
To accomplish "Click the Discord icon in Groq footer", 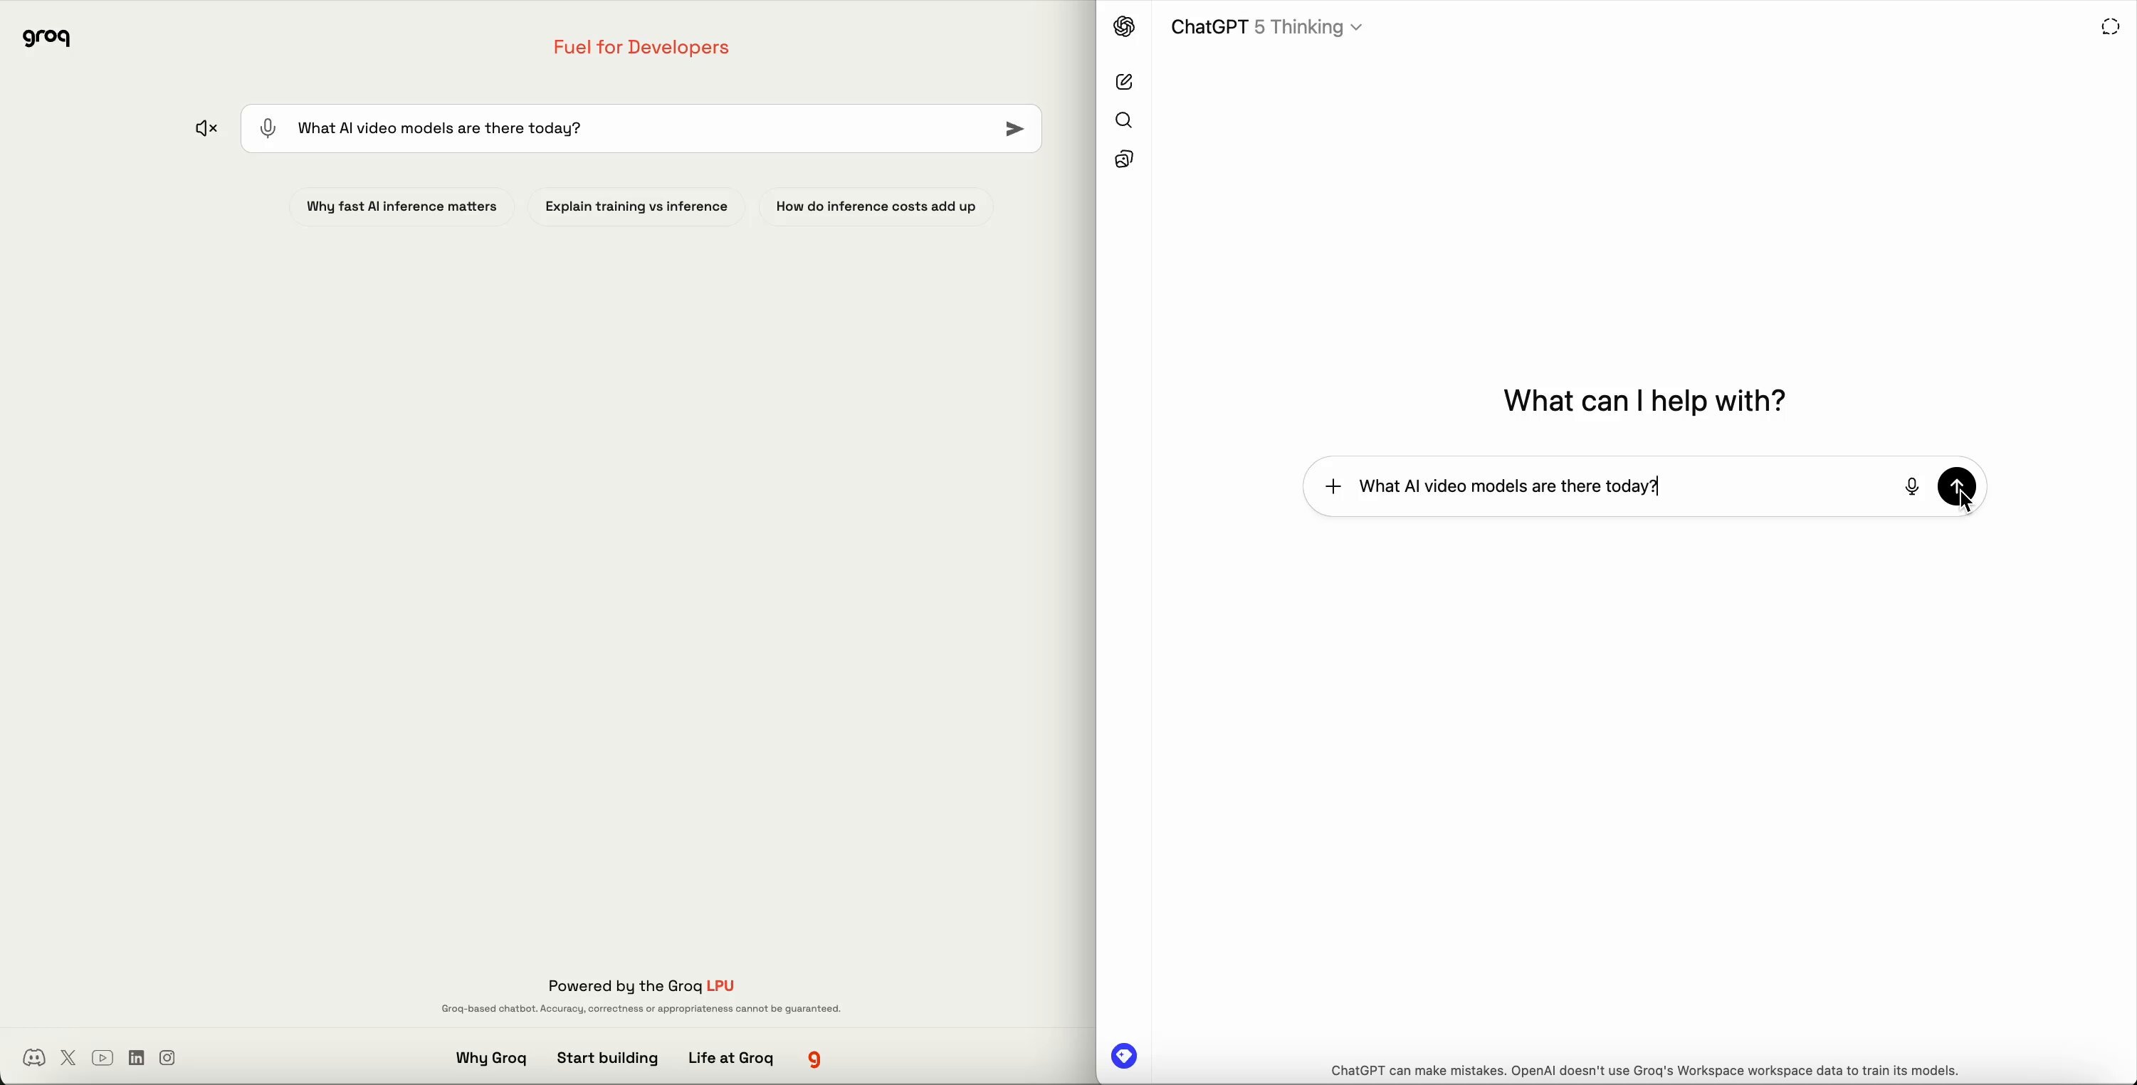I will coord(34,1058).
